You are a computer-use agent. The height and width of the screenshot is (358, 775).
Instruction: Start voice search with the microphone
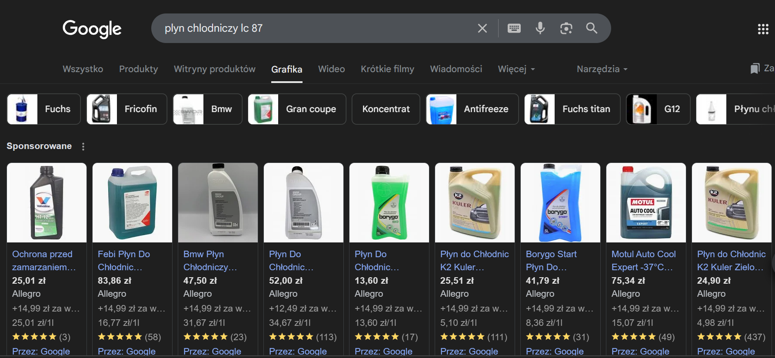(540, 28)
